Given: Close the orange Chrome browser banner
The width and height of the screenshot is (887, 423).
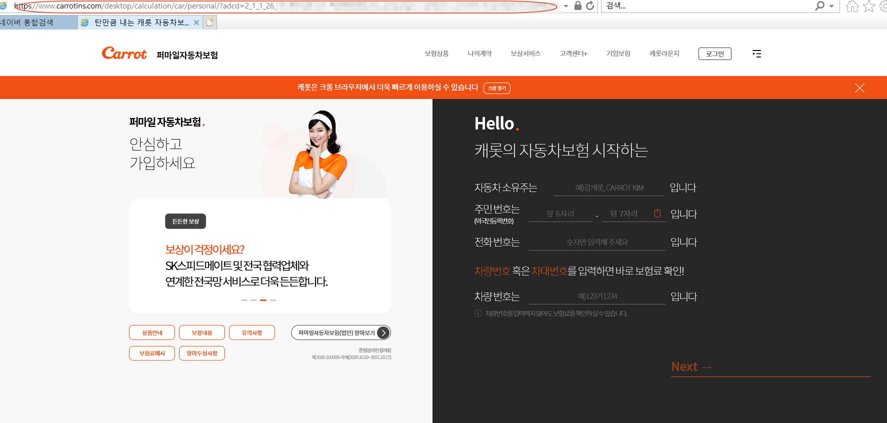Looking at the screenshot, I should [859, 88].
